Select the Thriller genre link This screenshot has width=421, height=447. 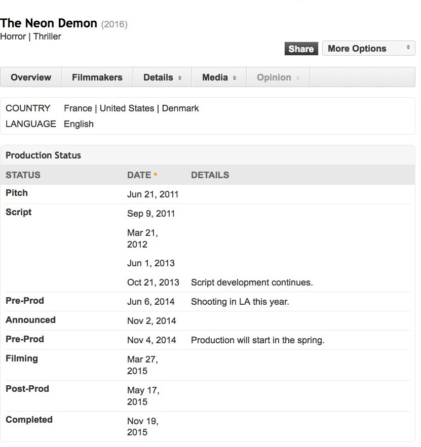click(47, 36)
